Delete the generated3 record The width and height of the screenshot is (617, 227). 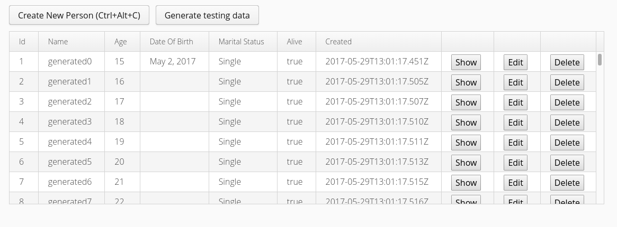[x=567, y=122]
